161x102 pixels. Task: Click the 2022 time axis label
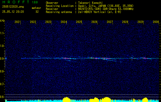(33, 22)
